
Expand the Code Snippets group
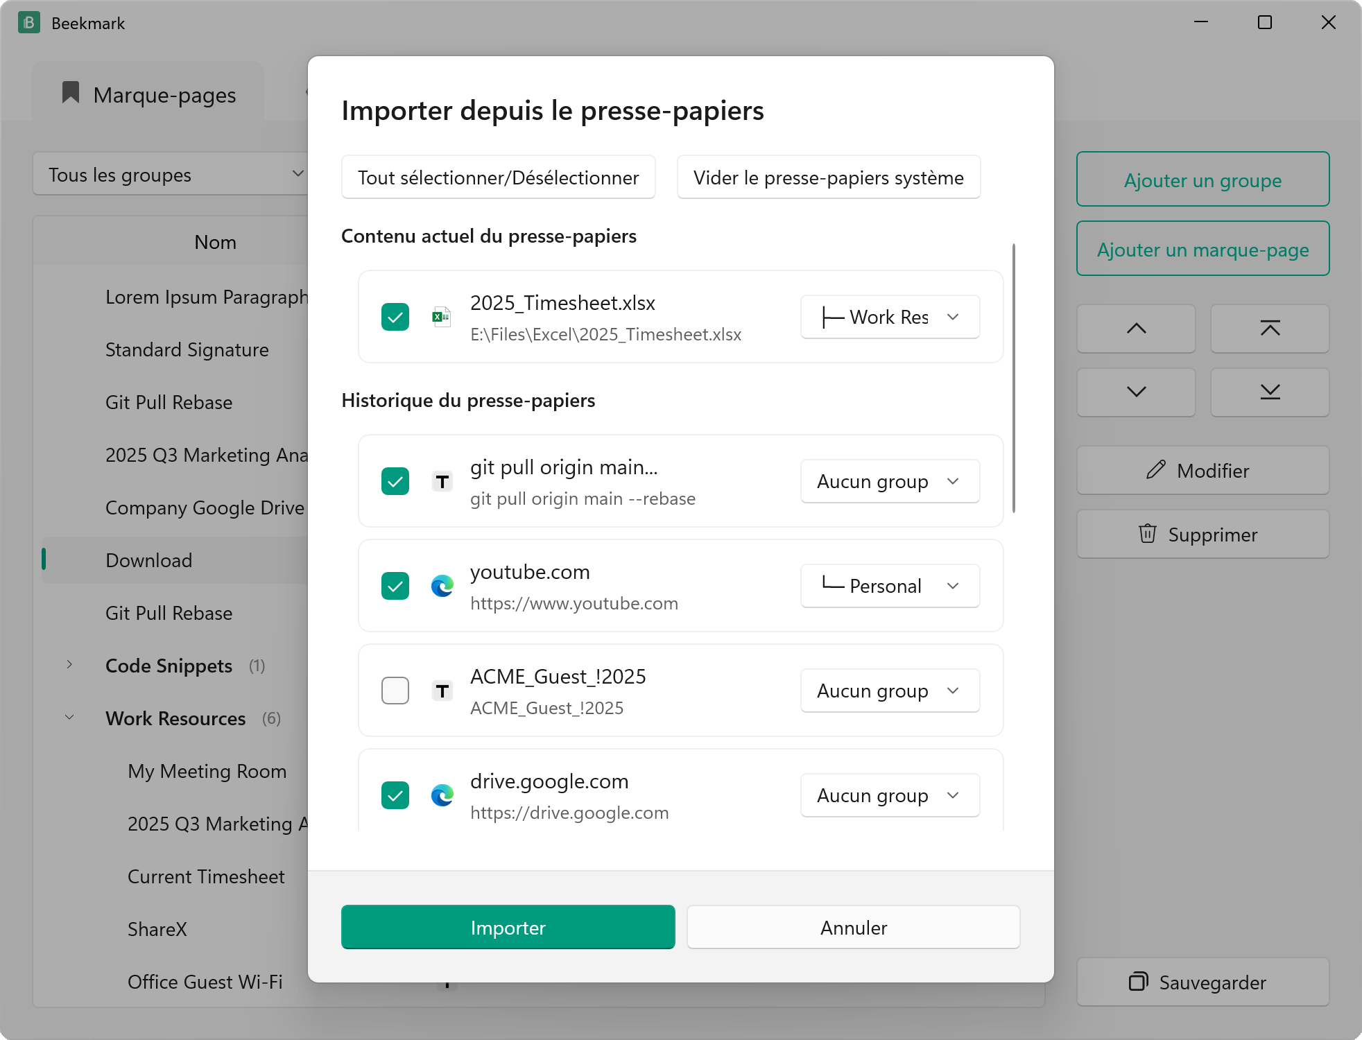point(69,665)
